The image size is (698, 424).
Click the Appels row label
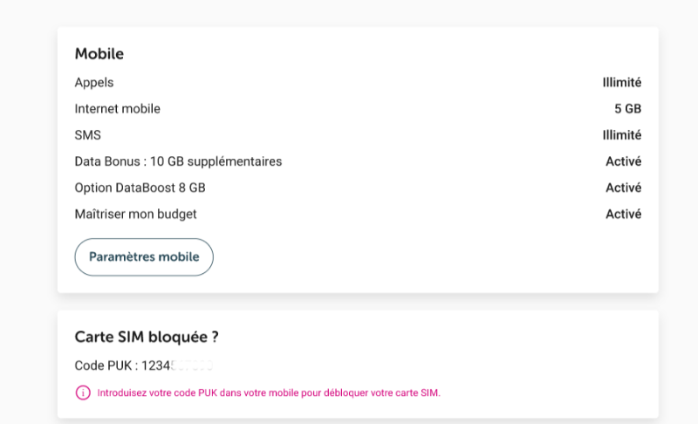(94, 83)
